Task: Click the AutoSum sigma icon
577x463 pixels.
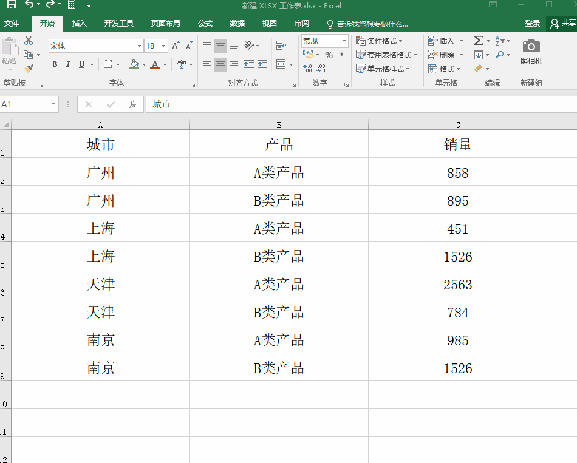Action: pos(479,40)
